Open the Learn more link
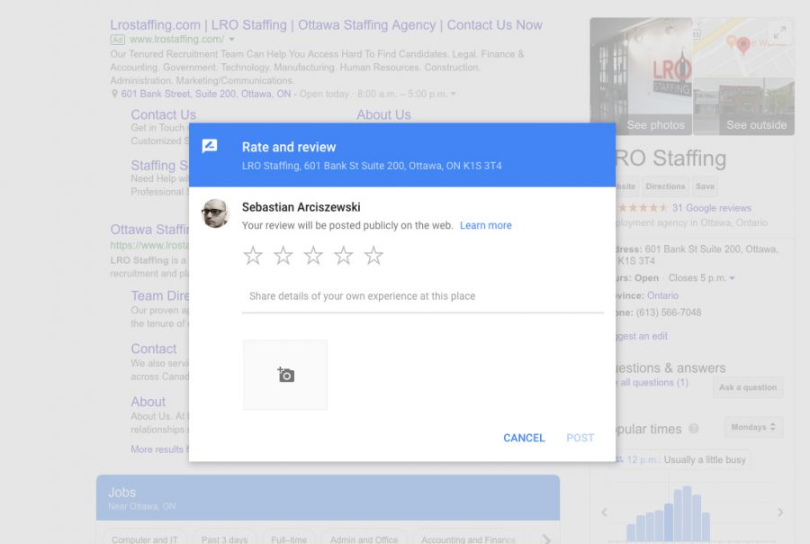This screenshot has height=544, width=810. coord(485,225)
